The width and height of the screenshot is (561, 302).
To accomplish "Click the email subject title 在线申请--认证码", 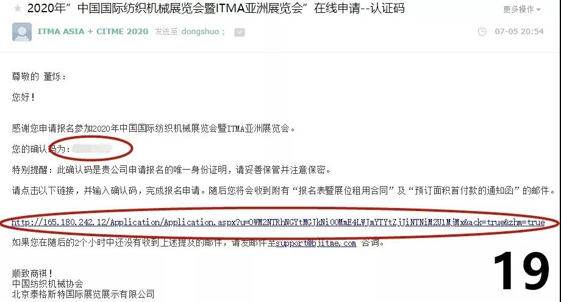I will [x=359, y=8].
